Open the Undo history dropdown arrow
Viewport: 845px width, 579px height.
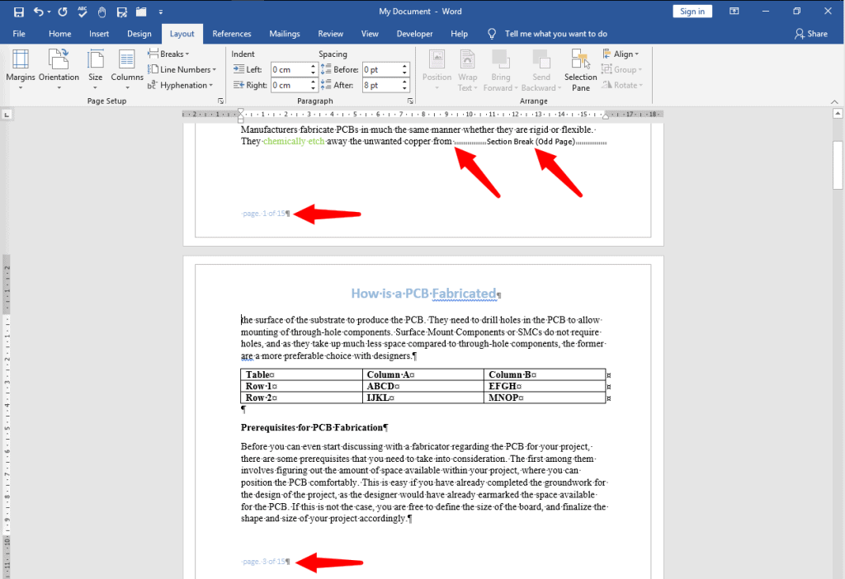pyautogui.click(x=49, y=12)
